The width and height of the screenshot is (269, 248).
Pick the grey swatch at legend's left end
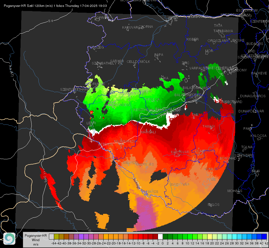click(51, 236)
